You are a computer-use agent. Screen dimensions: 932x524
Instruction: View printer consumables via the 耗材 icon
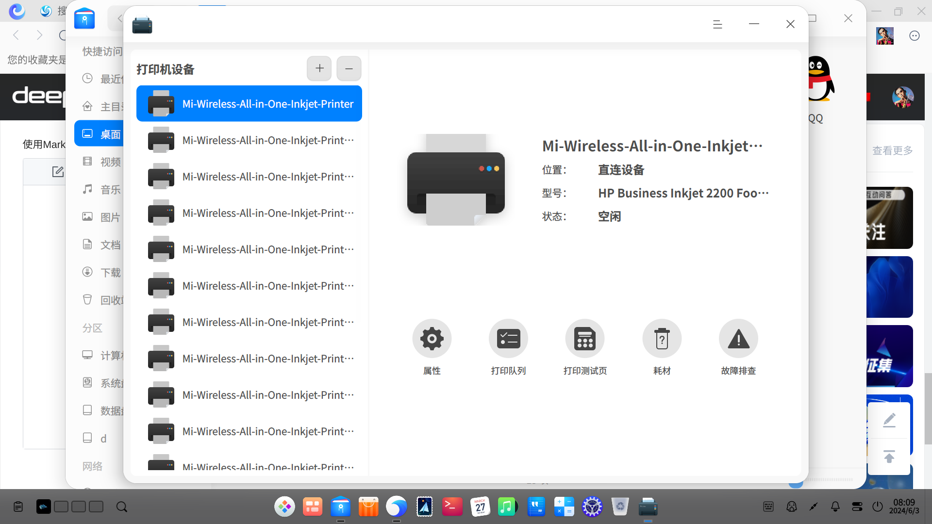click(662, 338)
